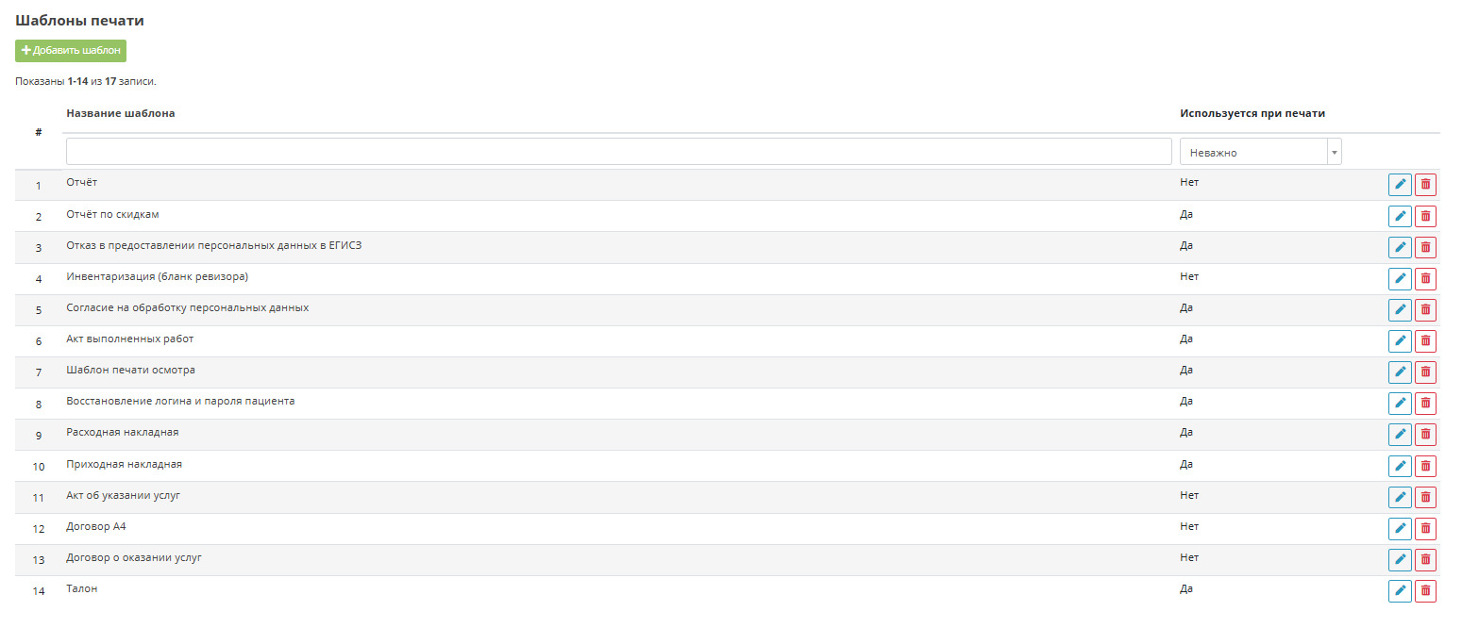
Task: Delete Согласие на обработку персональных данных template
Action: coord(1425,309)
